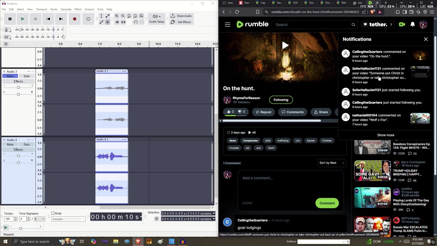The image size is (437, 246).
Task: Open the Audio Setup dropdown
Action: [156, 19]
